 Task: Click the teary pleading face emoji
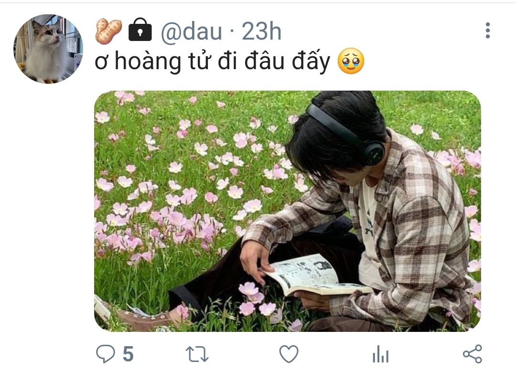[351, 61]
